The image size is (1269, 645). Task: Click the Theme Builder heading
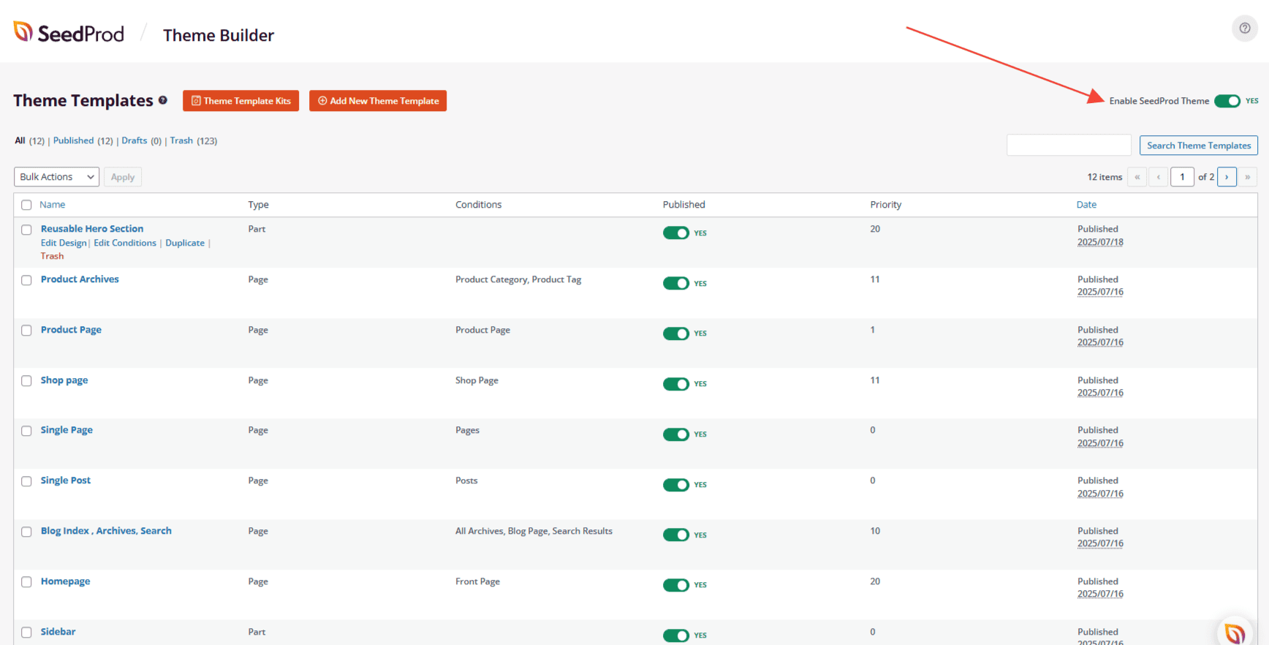[x=219, y=35]
